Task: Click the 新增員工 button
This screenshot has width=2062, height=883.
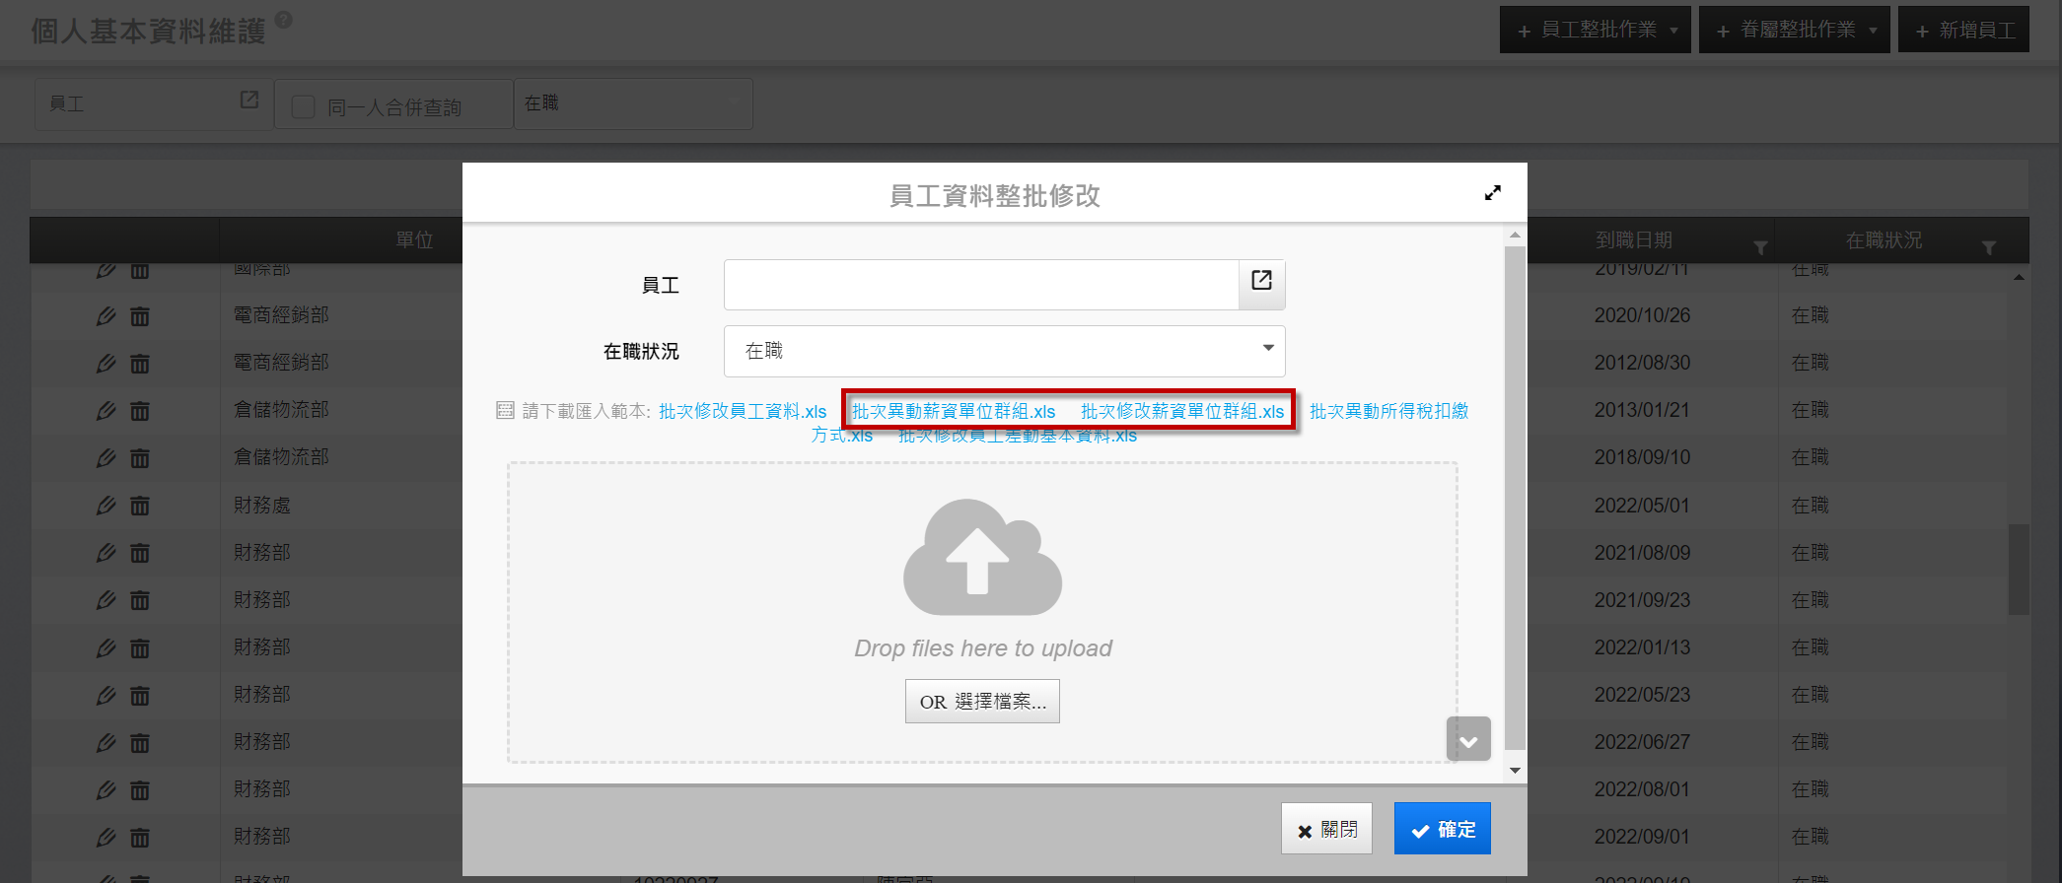Action: pyautogui.click(x=1963, y=31)
